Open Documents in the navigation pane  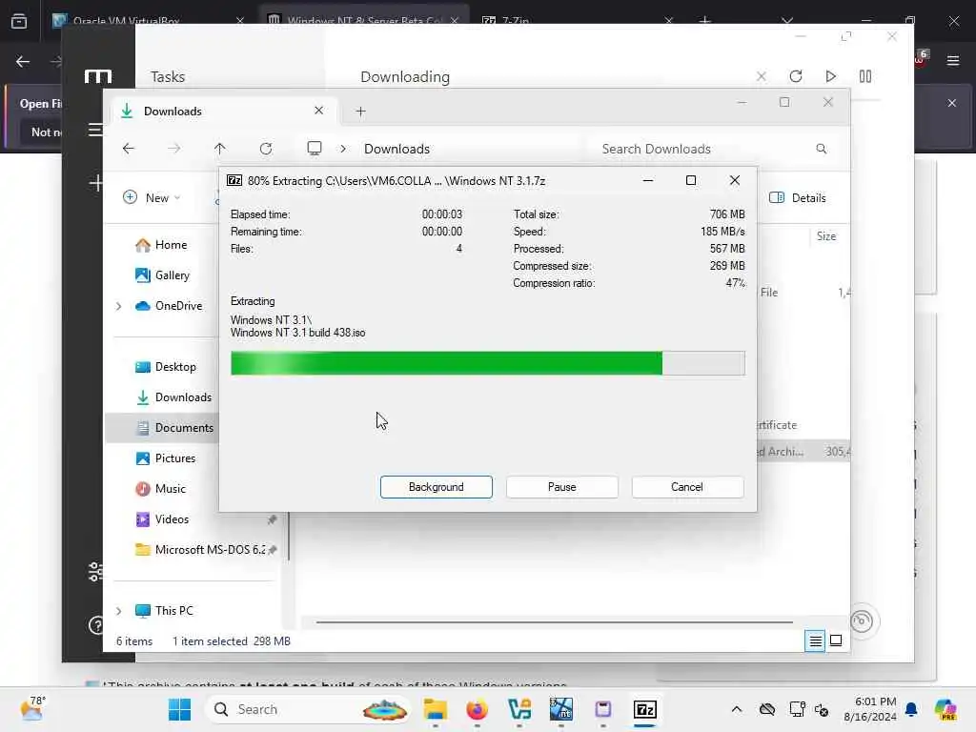click(x=175, y=428)
